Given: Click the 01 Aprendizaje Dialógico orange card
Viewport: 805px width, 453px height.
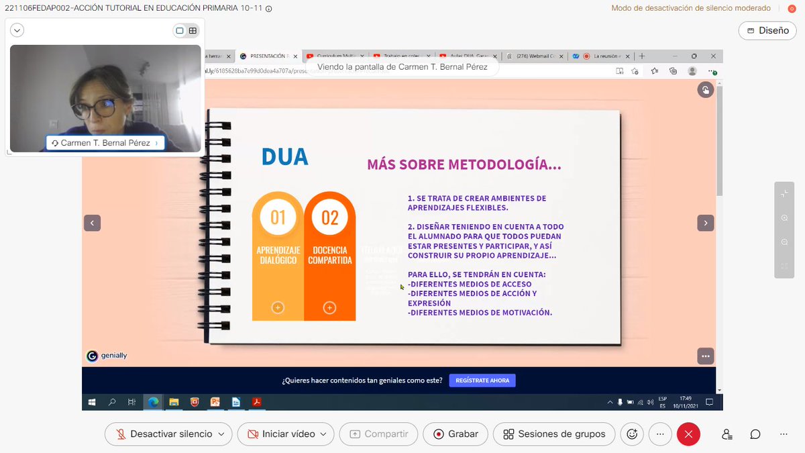Looking at the screenshot, I should [x=278, y=256].
